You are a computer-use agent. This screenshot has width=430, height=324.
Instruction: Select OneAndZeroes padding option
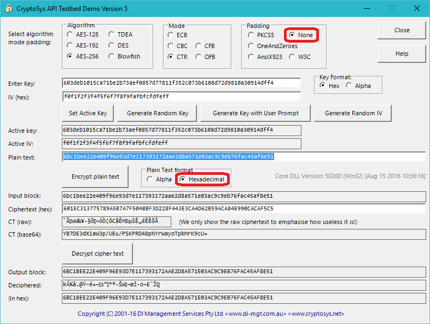250,46
